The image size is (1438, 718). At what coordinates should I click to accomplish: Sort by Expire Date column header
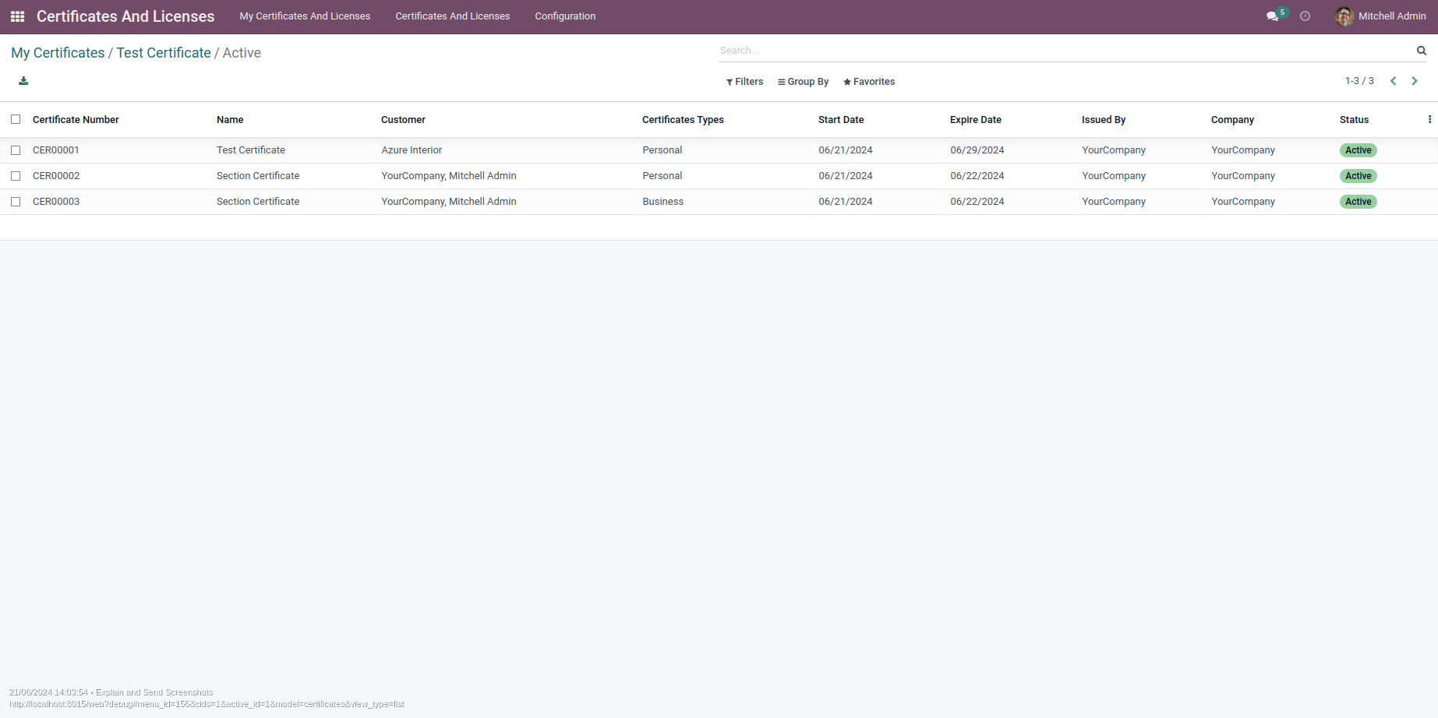click(976, 120)
